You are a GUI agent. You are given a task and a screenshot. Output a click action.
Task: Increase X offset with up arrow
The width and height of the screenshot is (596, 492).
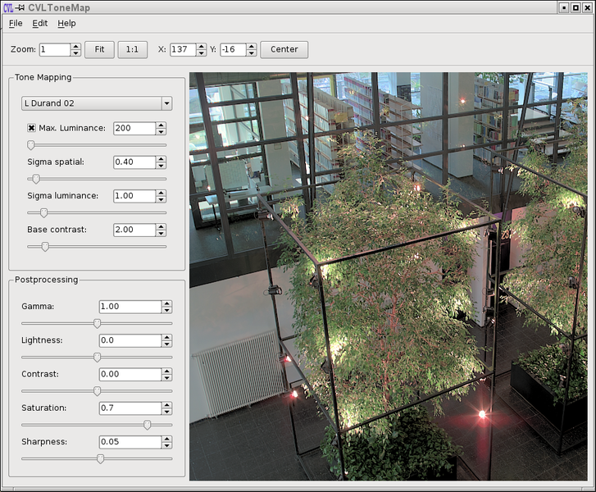202,47
